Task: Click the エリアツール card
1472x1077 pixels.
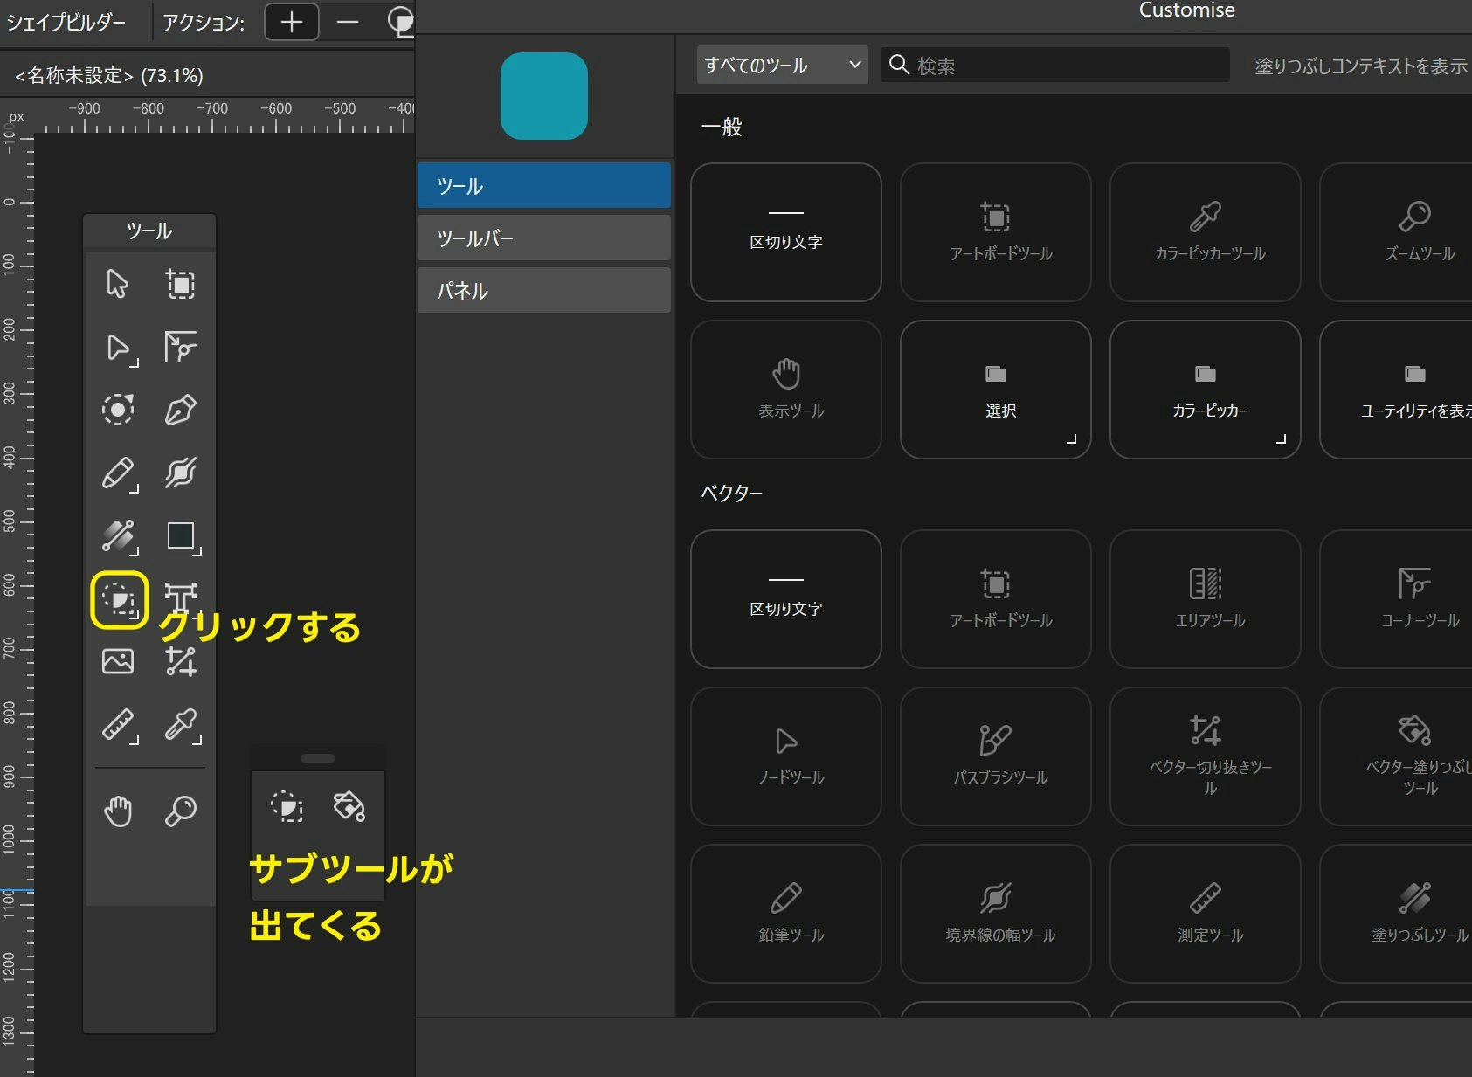Action: click(1206, 599)
